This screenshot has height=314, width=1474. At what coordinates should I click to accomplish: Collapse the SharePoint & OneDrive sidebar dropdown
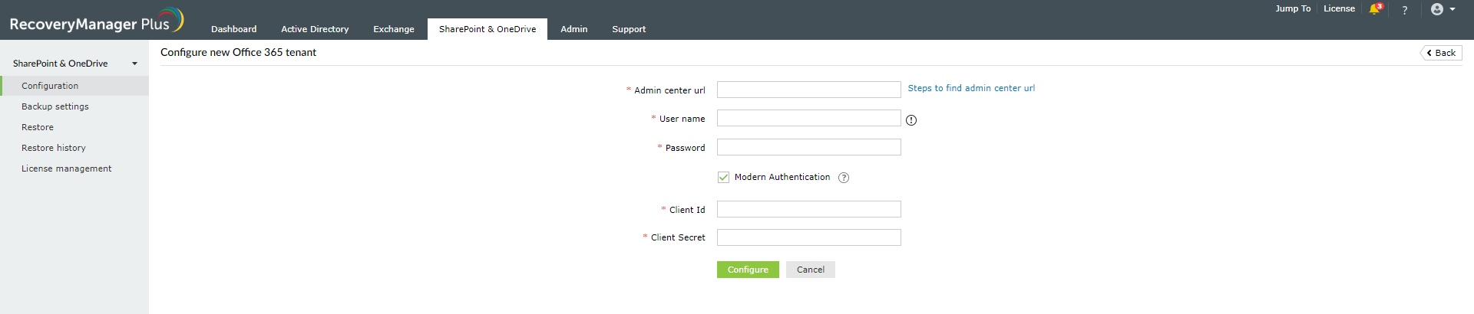134,64
